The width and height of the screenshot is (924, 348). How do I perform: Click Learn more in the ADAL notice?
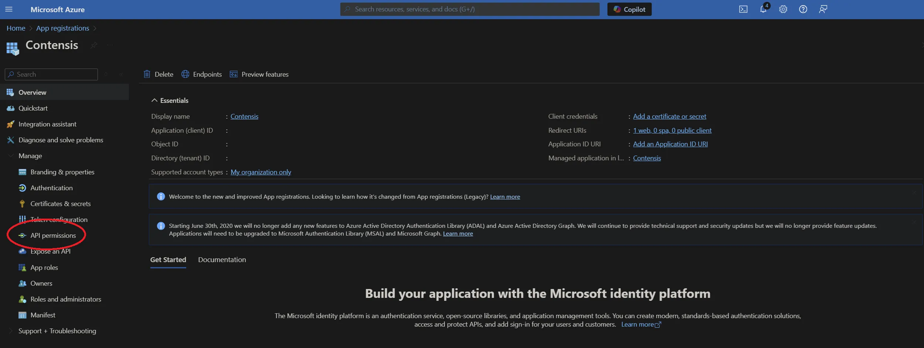click(458, 234)
